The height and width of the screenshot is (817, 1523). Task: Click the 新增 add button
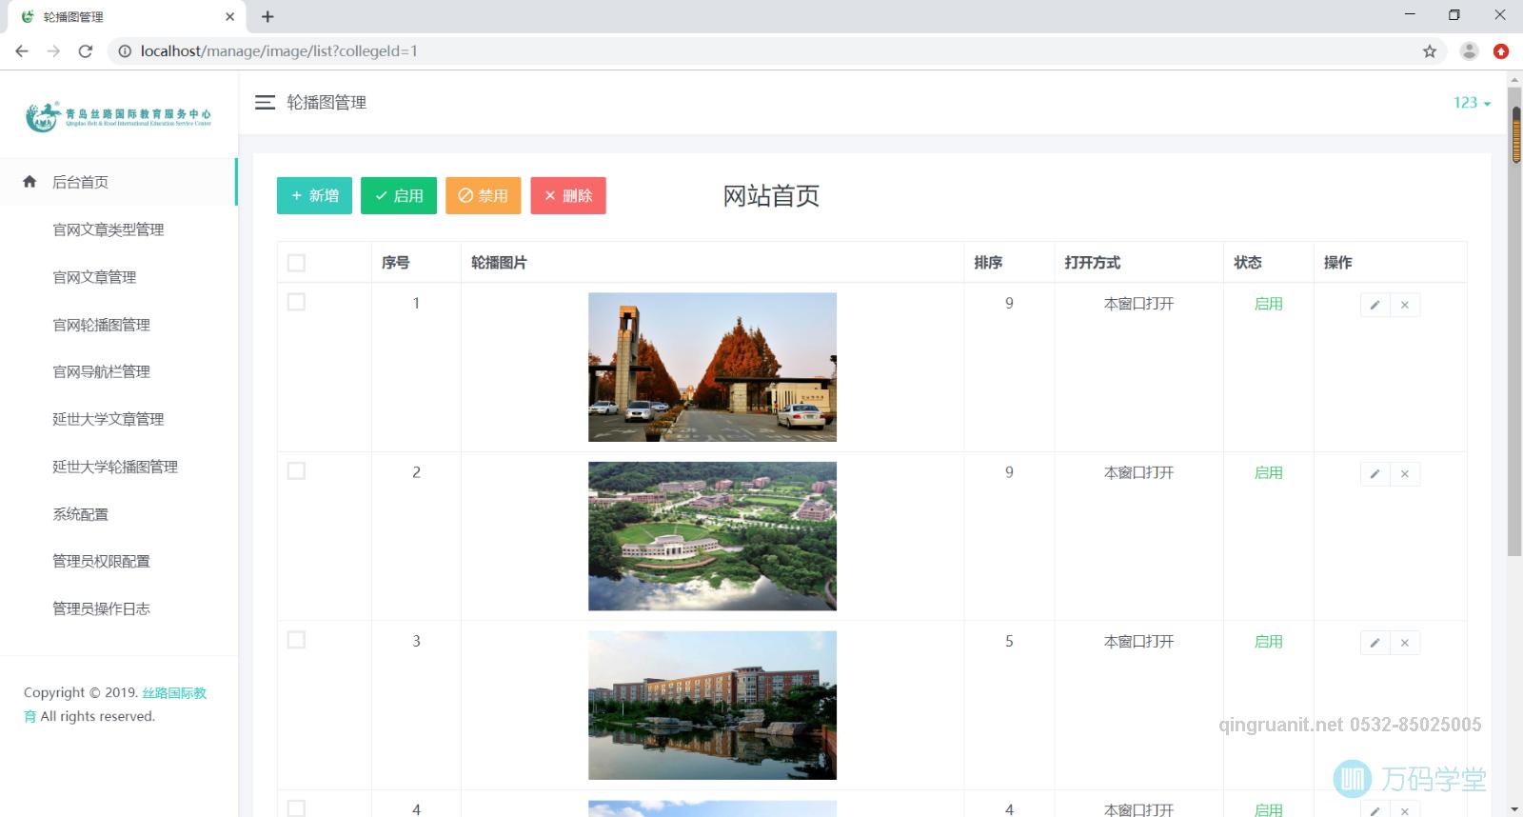(314, 195)
